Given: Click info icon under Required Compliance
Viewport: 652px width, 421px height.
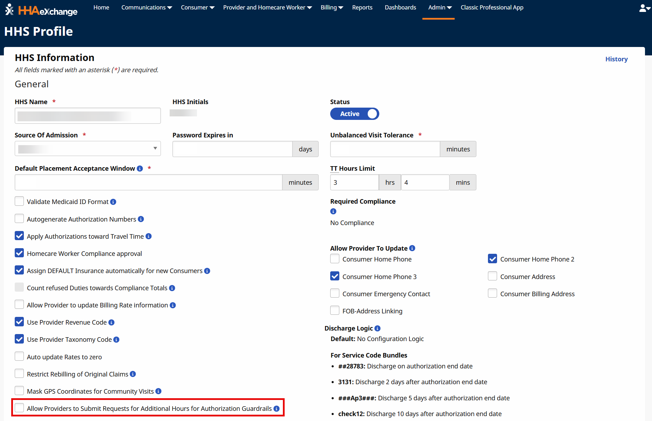Looking at the screenshot, I should [333, 211].
